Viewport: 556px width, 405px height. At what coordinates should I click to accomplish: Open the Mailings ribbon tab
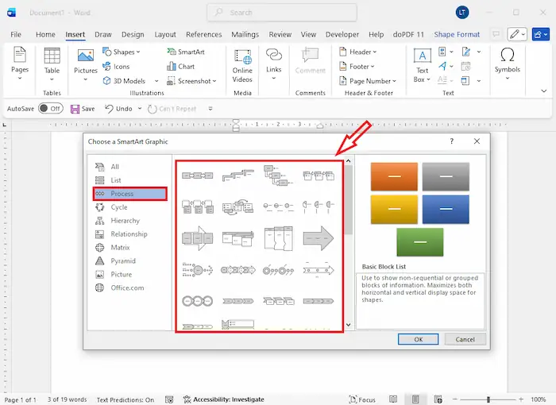pos(245,35)
